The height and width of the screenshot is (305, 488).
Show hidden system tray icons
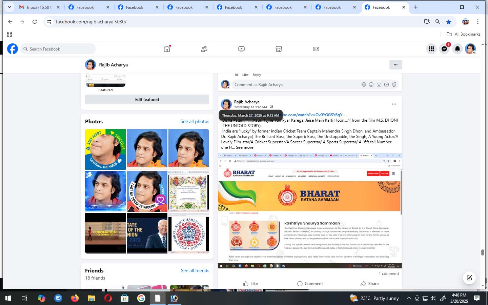pos(409,298)
